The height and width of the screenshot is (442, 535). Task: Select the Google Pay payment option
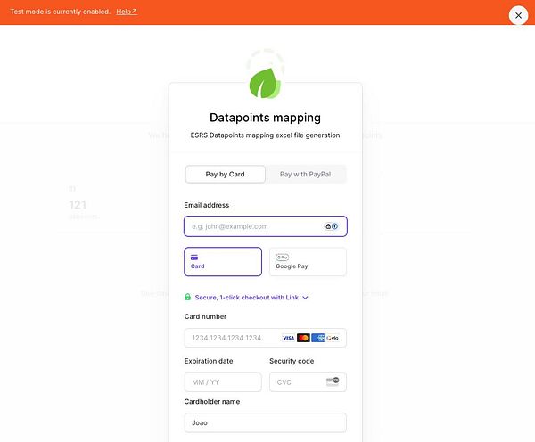coord(307,261)
